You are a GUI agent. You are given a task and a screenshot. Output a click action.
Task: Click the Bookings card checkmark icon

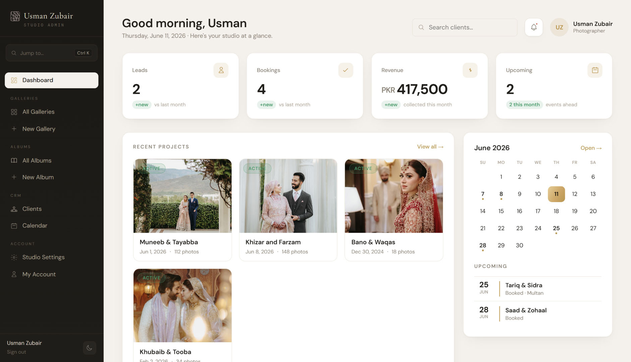coord(346,70)
